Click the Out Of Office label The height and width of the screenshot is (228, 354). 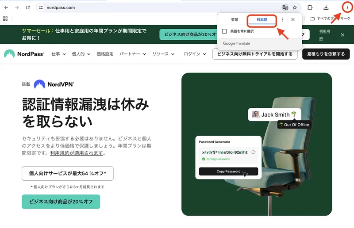(294, 125)
